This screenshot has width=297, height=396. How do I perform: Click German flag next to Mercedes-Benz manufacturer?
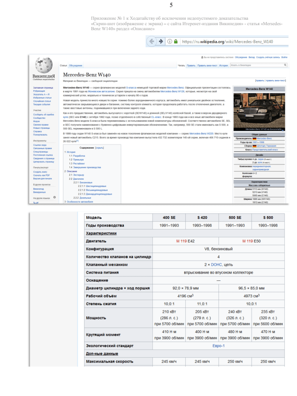(x=255, y=139)
